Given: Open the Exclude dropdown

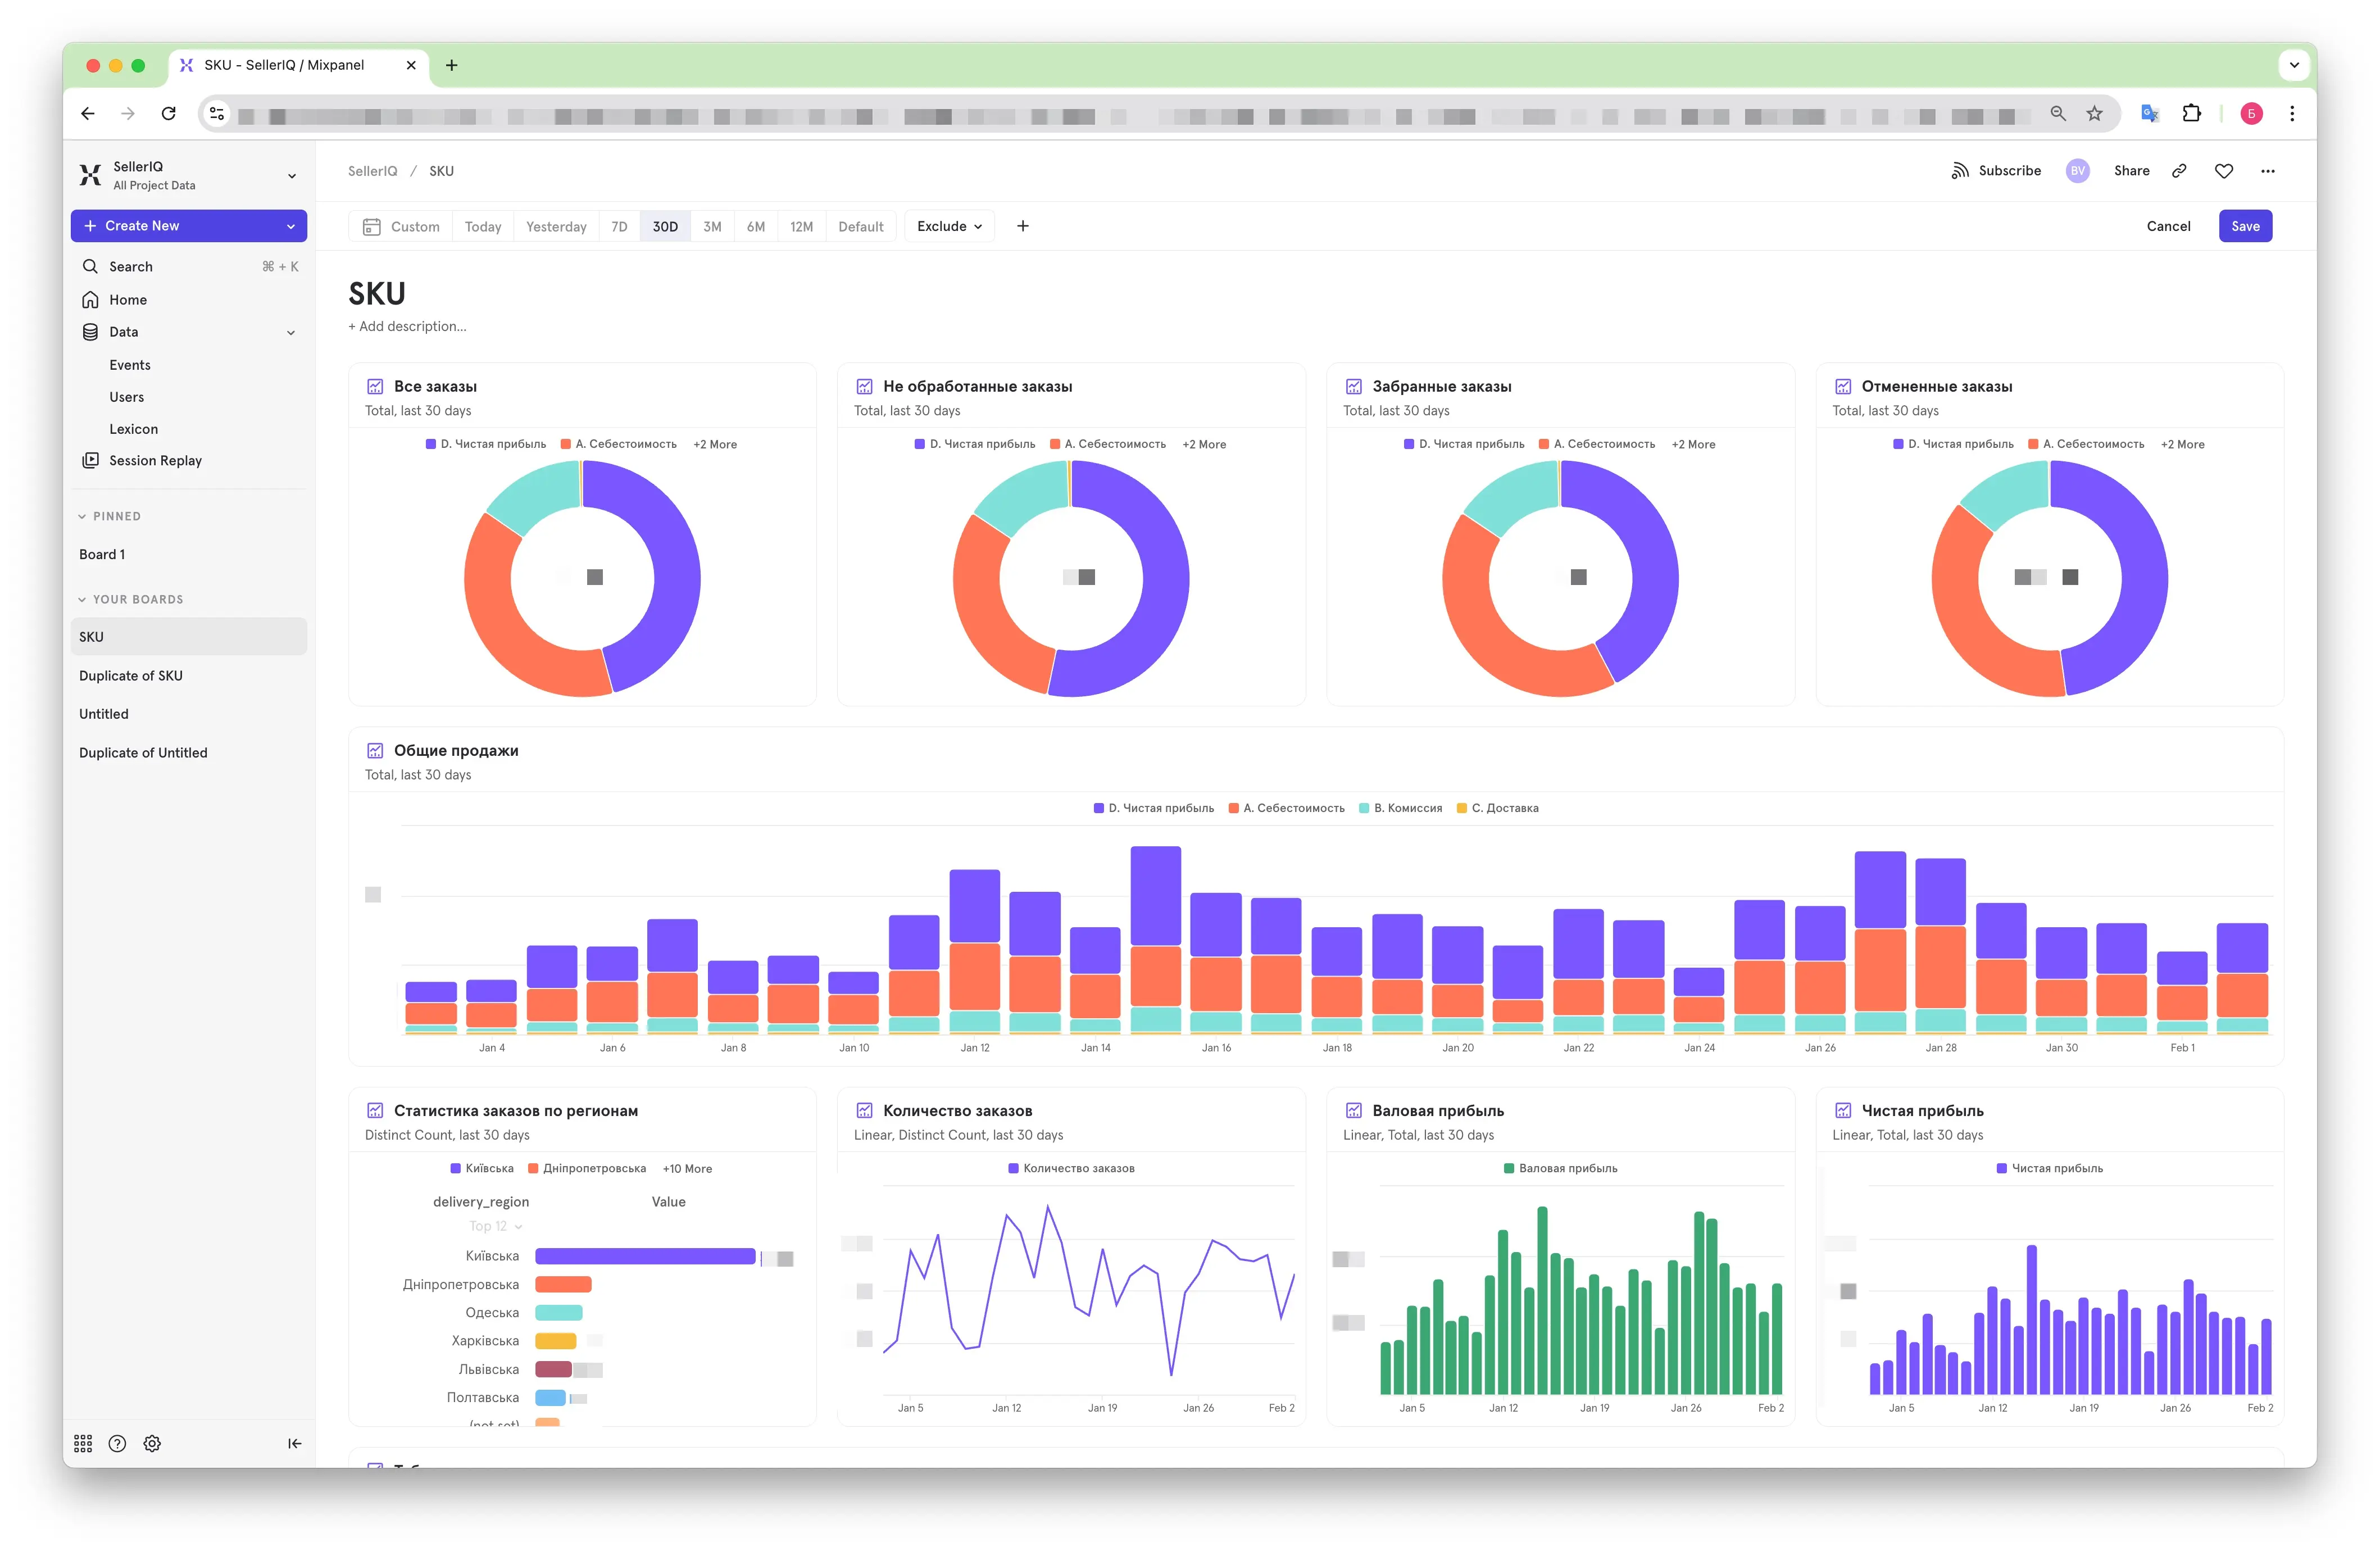Looking at the screenshot, I should tap(949, 226).
